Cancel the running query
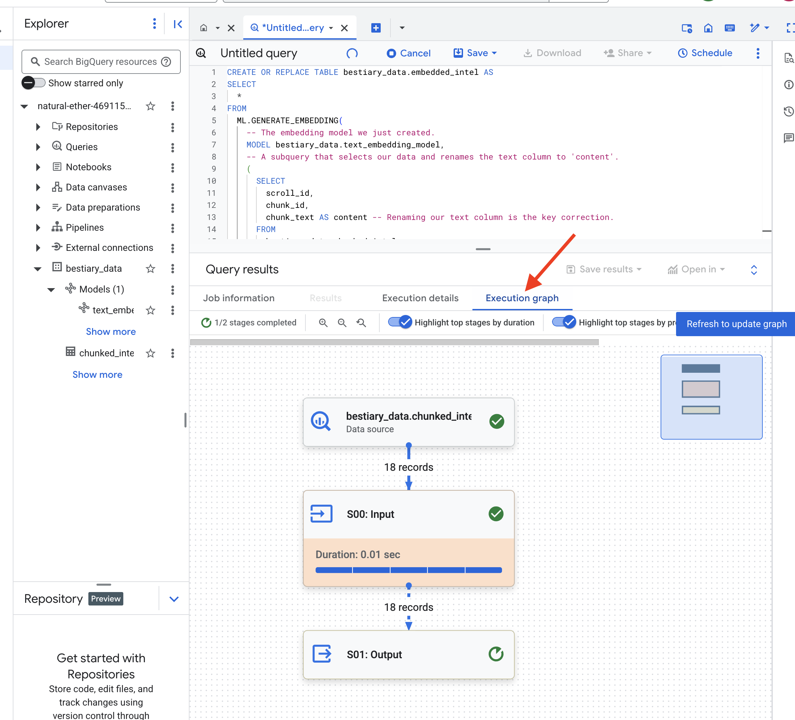This screenshot has width=795, height=720. pyautogui.click(x=409, y=53)
